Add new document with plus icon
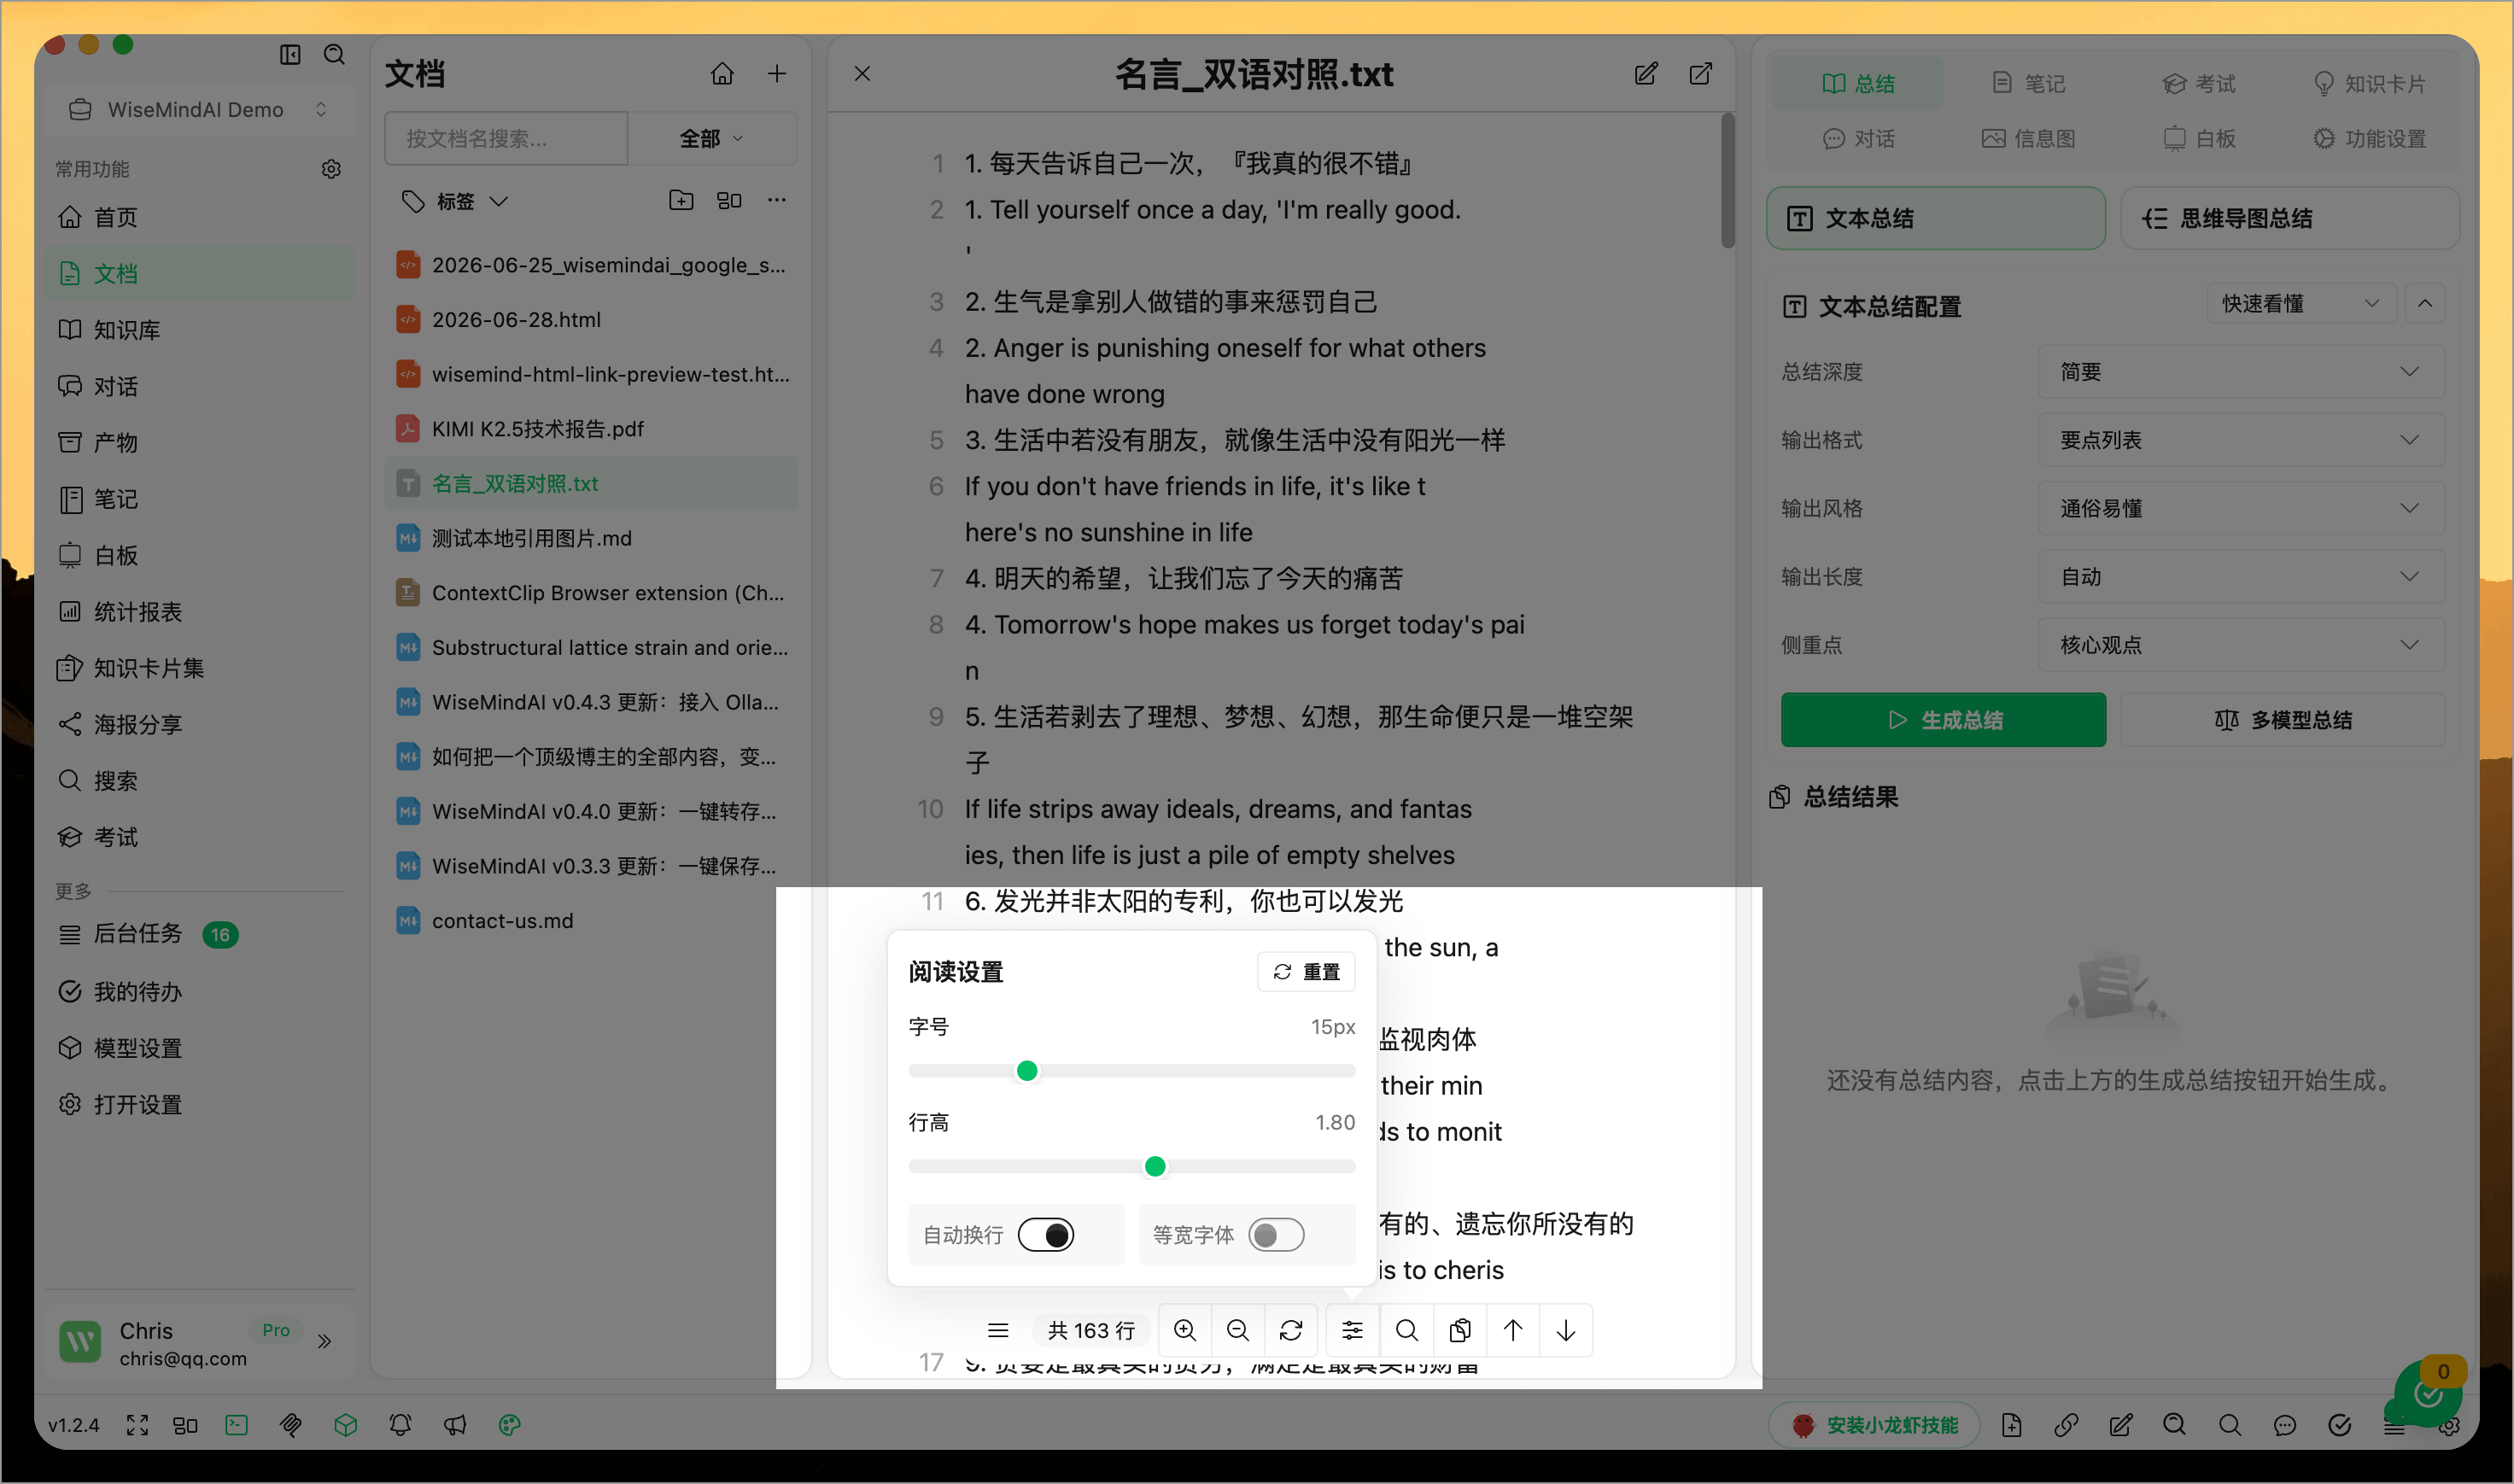 point(777,73)
